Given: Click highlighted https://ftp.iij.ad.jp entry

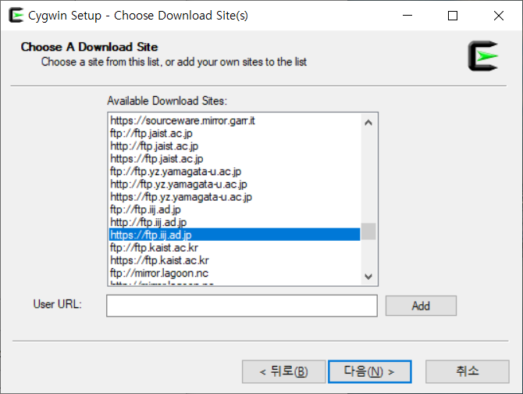Looking at the screenshot, I should click(x=234, y=235).
